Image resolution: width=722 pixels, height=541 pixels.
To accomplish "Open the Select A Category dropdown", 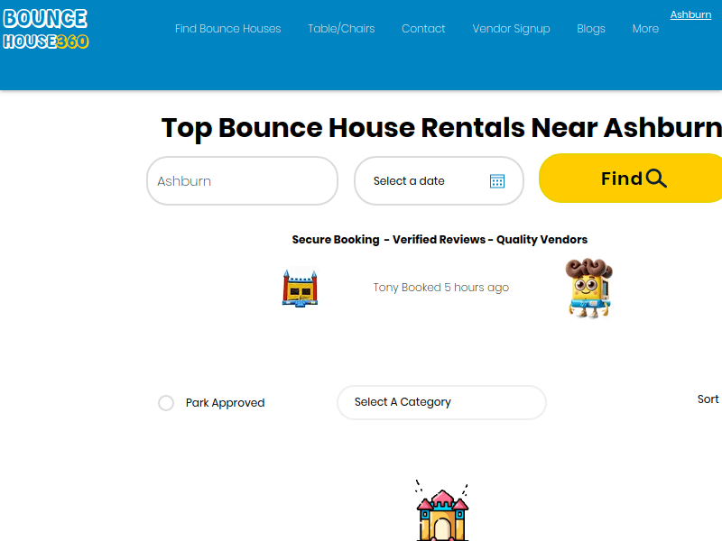I will pyautogui.click(x=441, y=402).
